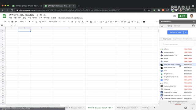Image resolution: width=196 pixels, height=110 pixels.
Task: Toggle bold formatting in toolbar
Action: click(72, 22)
